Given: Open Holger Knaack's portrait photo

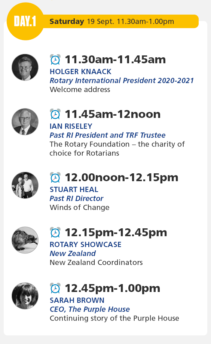Looking at the screenshot, I should pos(25,67).
